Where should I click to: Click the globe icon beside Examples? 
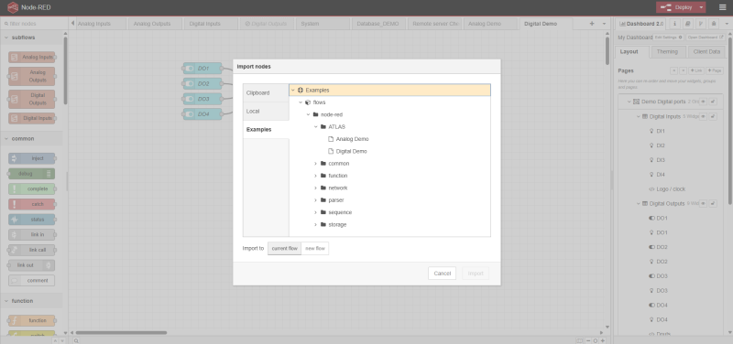tap(301, 90)
